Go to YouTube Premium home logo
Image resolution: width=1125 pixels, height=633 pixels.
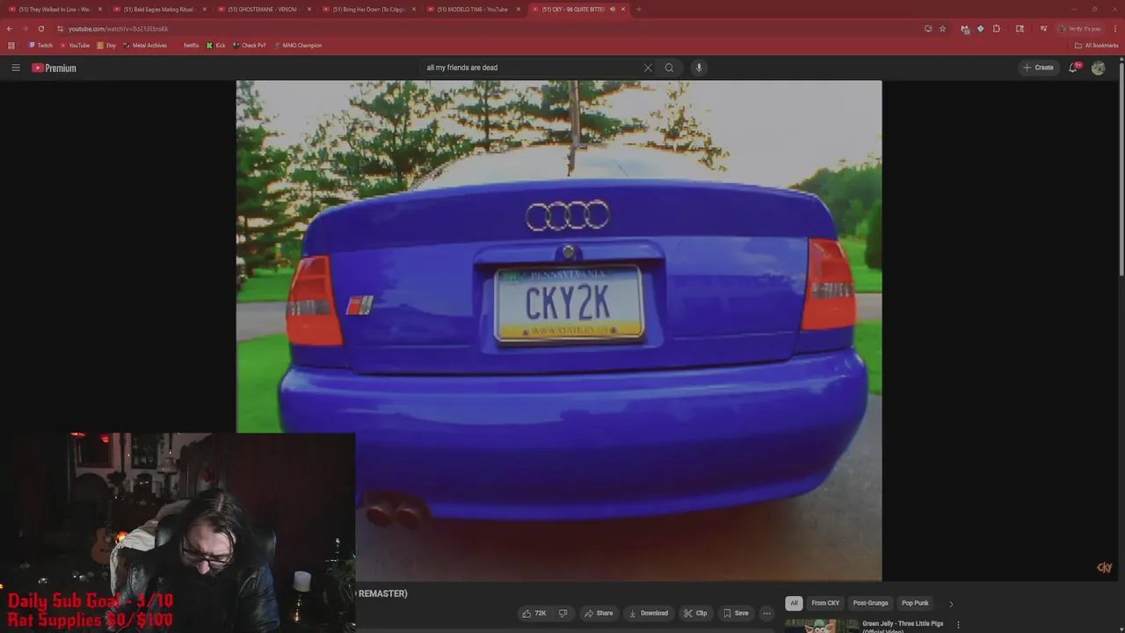(x=54, y=68)
